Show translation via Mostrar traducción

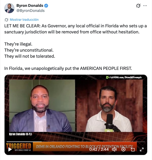coord(24,19)
